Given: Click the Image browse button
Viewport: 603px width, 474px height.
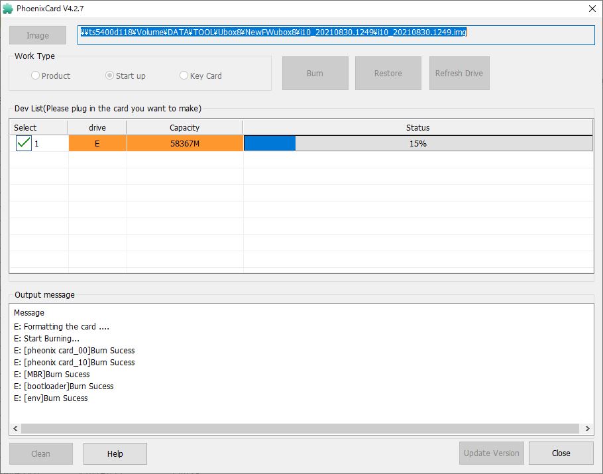Looking at the screenshot, I should pyautogui.click(x=38, y=35).
